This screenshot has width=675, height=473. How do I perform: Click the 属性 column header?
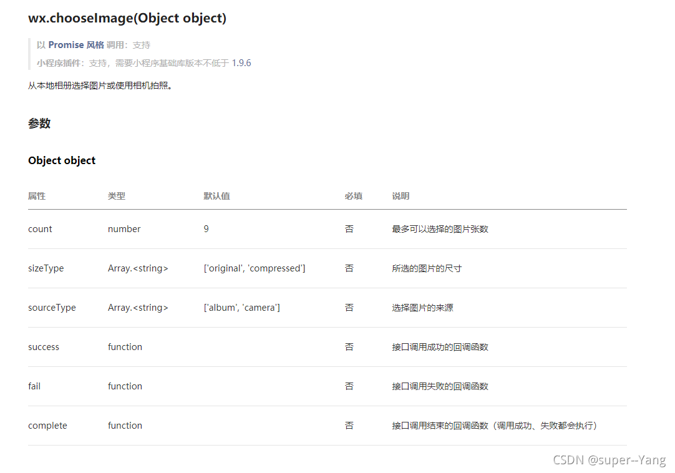tap(37, 196)
